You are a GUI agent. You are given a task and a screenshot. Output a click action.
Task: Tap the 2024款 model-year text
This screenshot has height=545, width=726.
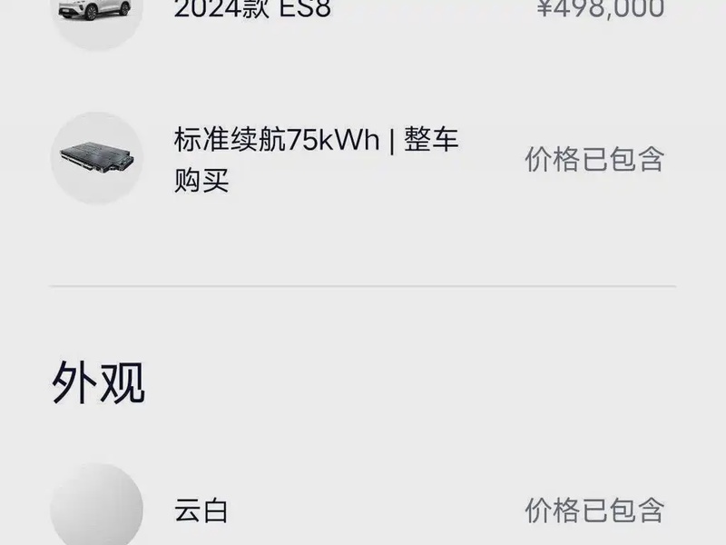221,8
